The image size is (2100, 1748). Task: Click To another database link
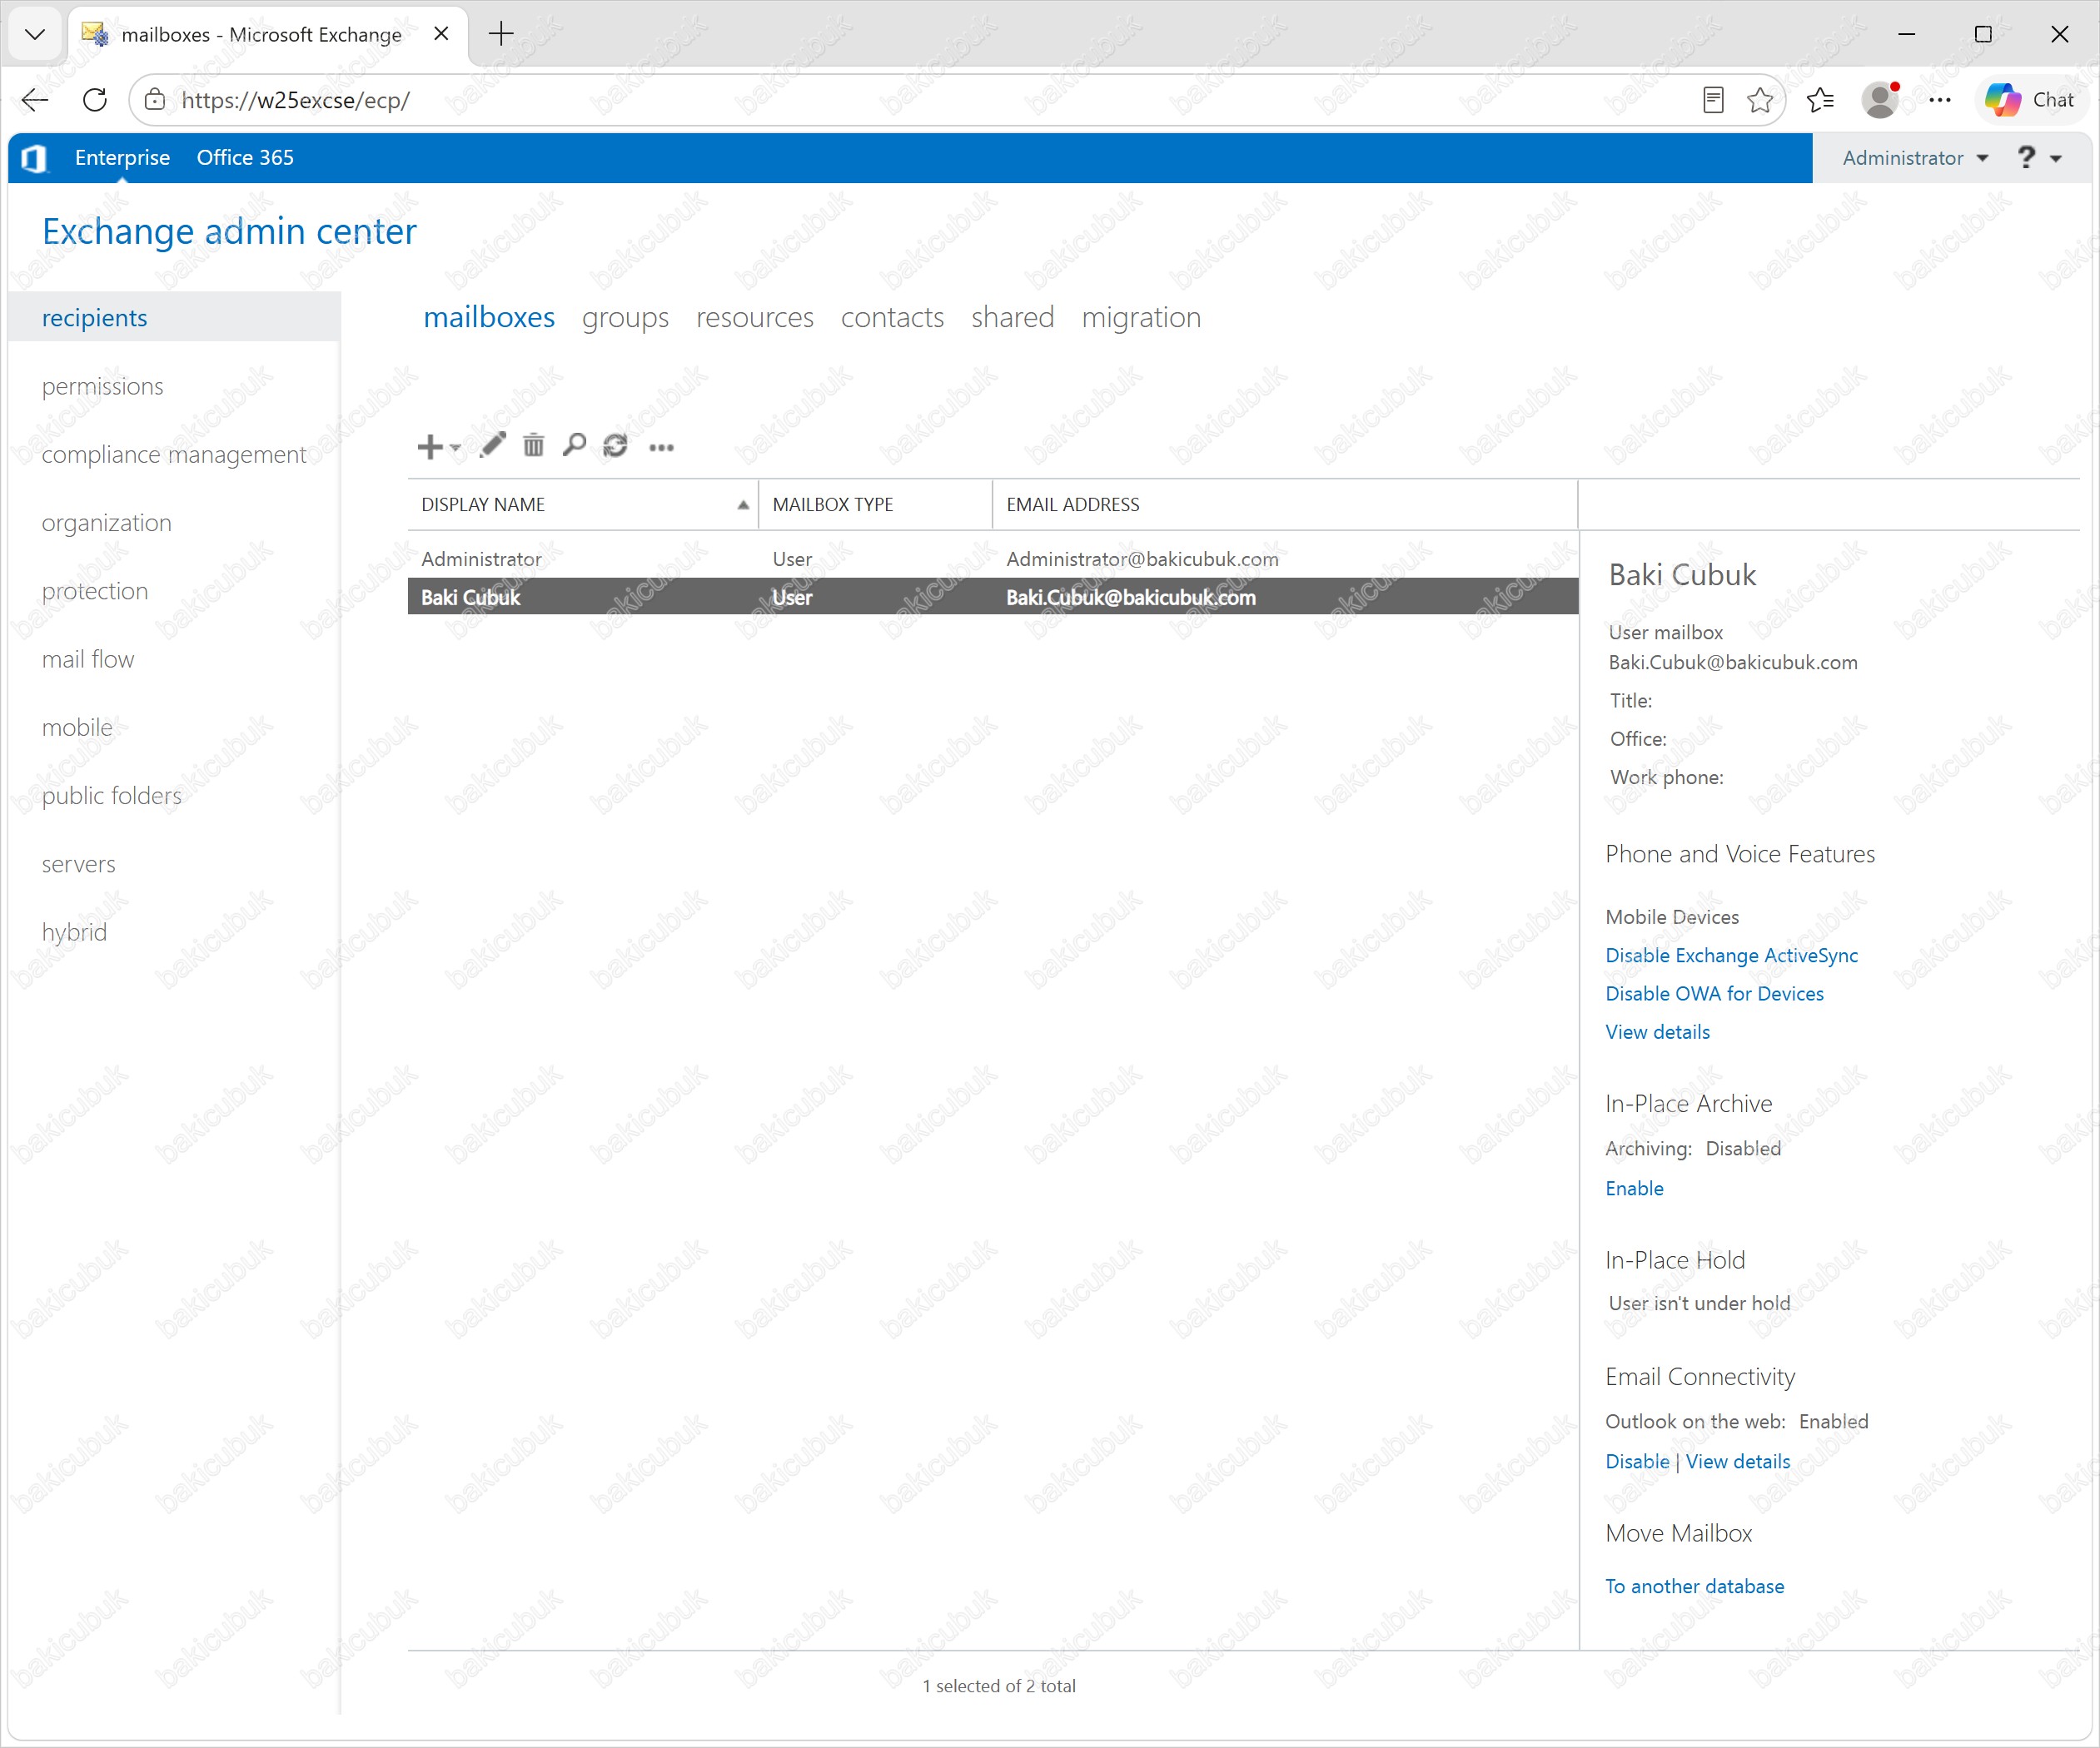pyautogui.click(x=1694, y=1586)
